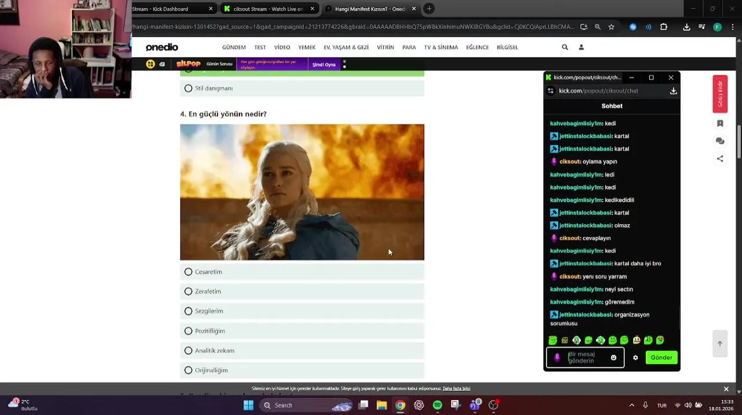Image resolution: width=742 pixels, height=415 pixels.
Task: Click the media control icon in Chrome toolbar
Action: pyautogui.click(x=702, y=27)
